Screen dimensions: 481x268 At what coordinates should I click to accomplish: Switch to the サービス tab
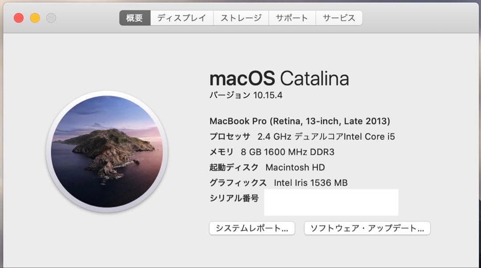click(x=339, y=18)
